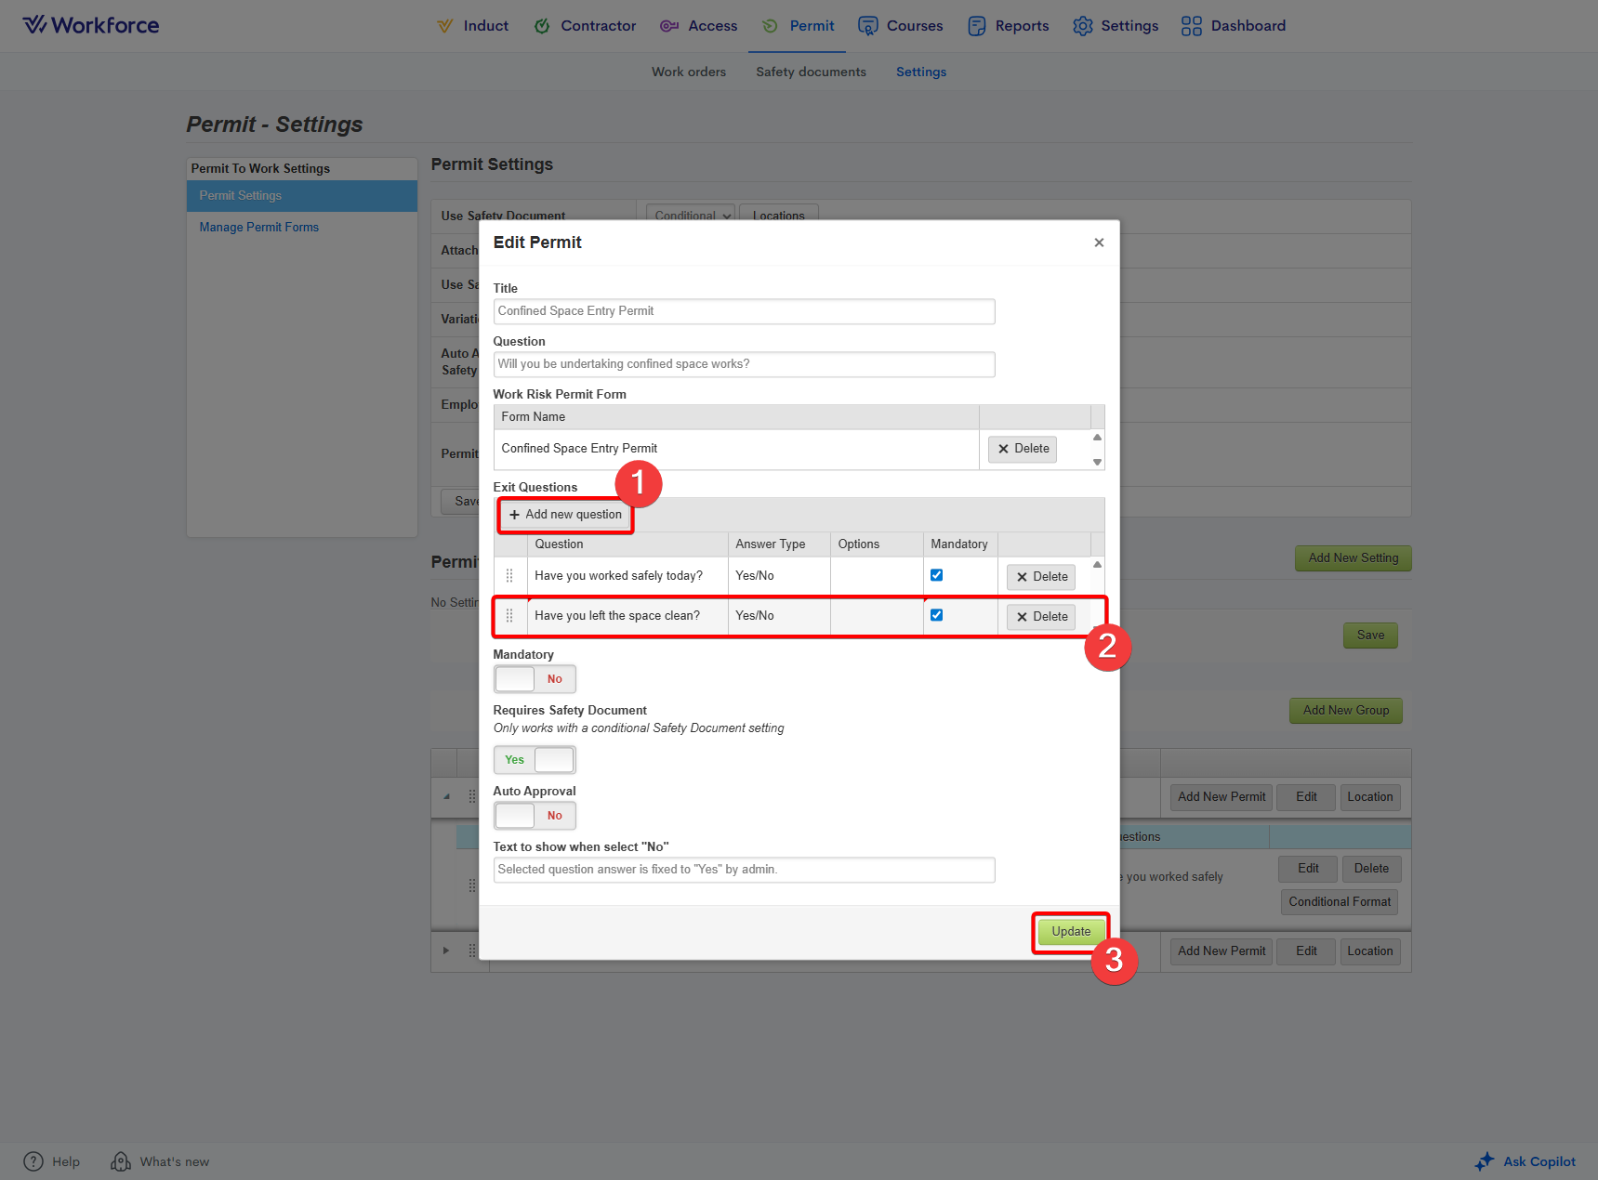Viewport: 1598px width, 1180px height.
Task: Open the Courses module icon
Action: [x=867, y=26]
